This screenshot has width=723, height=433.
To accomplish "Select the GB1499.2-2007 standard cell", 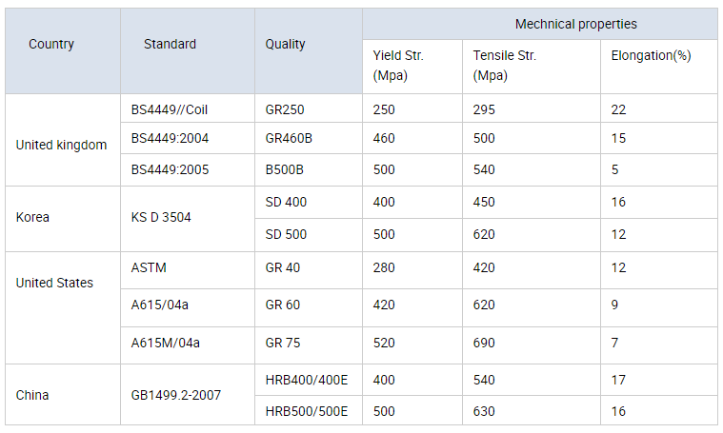I will click(x=188, y=395).
